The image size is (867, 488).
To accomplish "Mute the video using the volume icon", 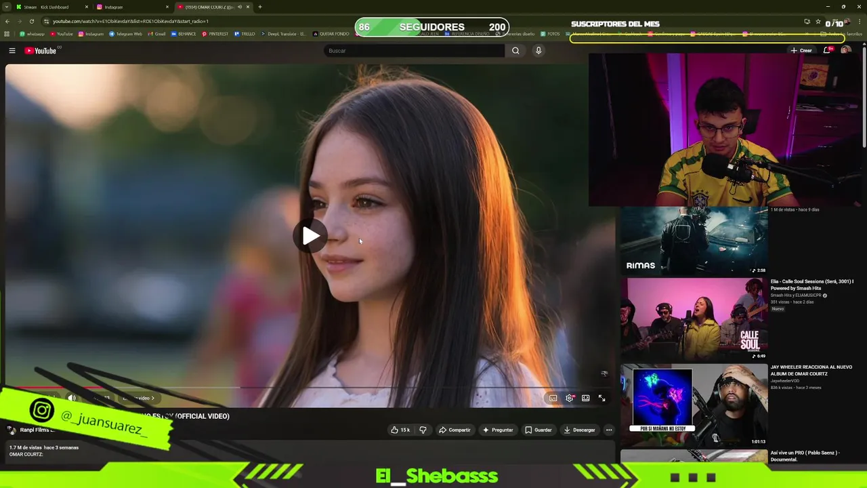I will point(72,398).
